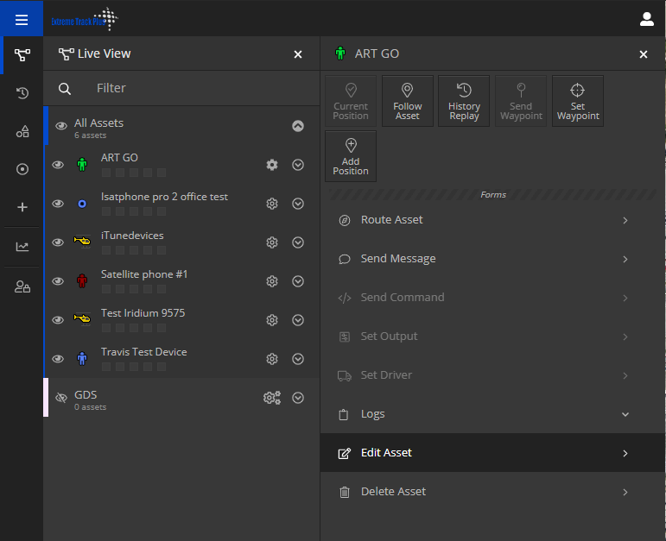Open the user lock admin sidebar icon

click(22, 286)
